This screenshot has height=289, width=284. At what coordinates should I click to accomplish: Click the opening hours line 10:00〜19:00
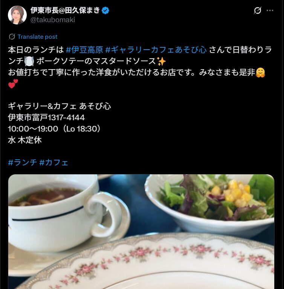(54, 129)
